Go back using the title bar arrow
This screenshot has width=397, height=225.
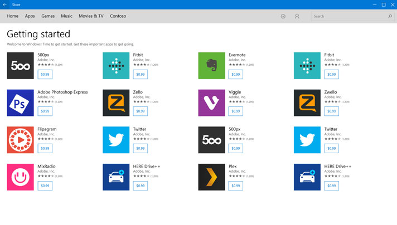(x=4, y=4)
